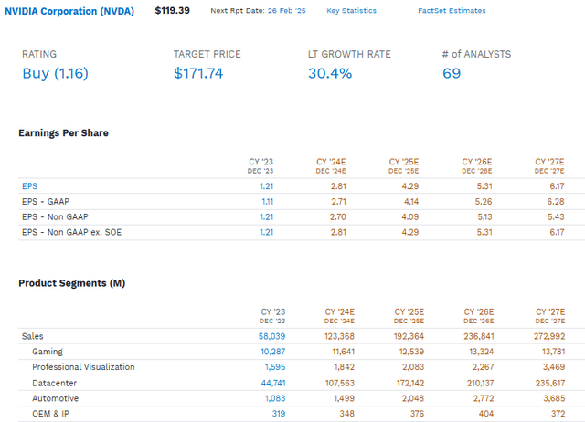The height and width of the screenshot is (422, 585).
Task: Click EPS - GAAP CY '27E value 6.28
Action: tap(556, 202)
